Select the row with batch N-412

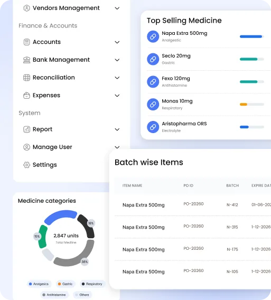point(193,205)
